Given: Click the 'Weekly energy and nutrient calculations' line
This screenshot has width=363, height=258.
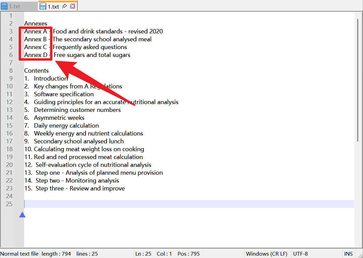Looking at the screenshot, I should click(x=88, y=133).
